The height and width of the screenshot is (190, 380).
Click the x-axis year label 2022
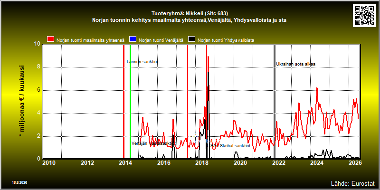pos(278,162)
